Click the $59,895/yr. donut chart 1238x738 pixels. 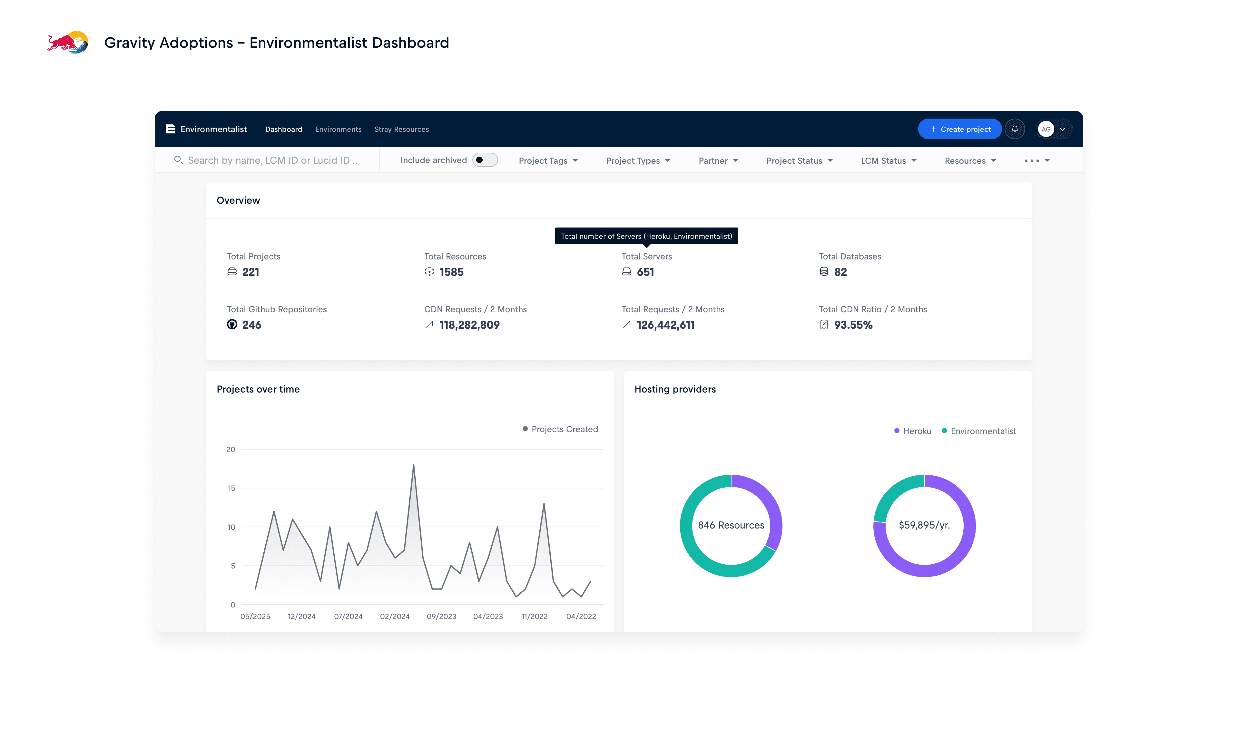click(x=924, y=526)
